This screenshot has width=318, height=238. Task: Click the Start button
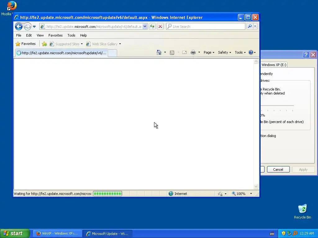pos(15,233)
